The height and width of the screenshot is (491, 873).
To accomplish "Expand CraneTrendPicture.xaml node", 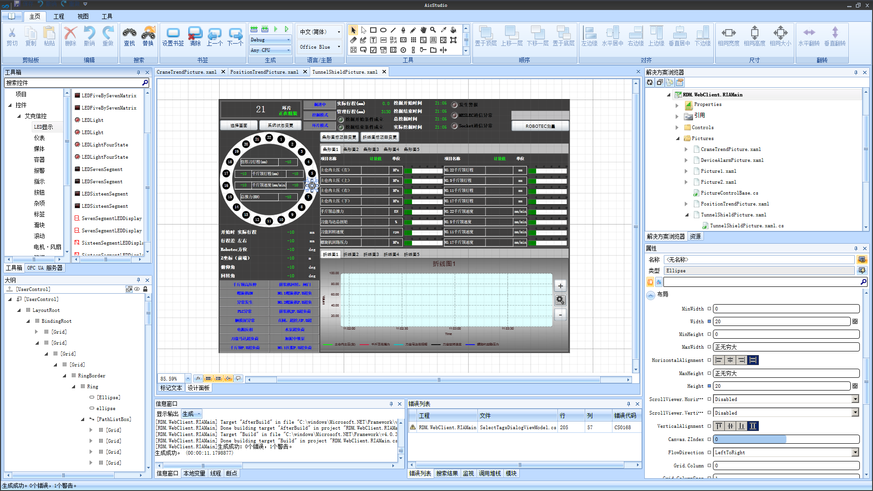I will 686,150.
